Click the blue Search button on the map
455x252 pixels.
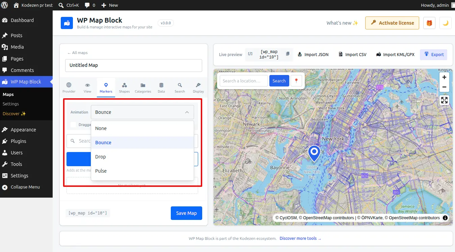coord(279,81)
